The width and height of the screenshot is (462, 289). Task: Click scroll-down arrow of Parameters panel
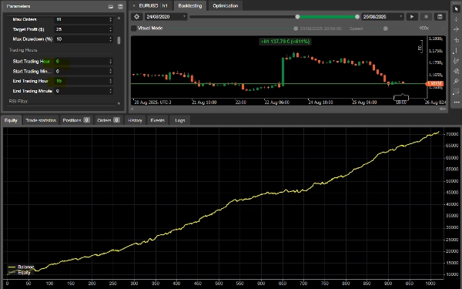coord(119,103)
